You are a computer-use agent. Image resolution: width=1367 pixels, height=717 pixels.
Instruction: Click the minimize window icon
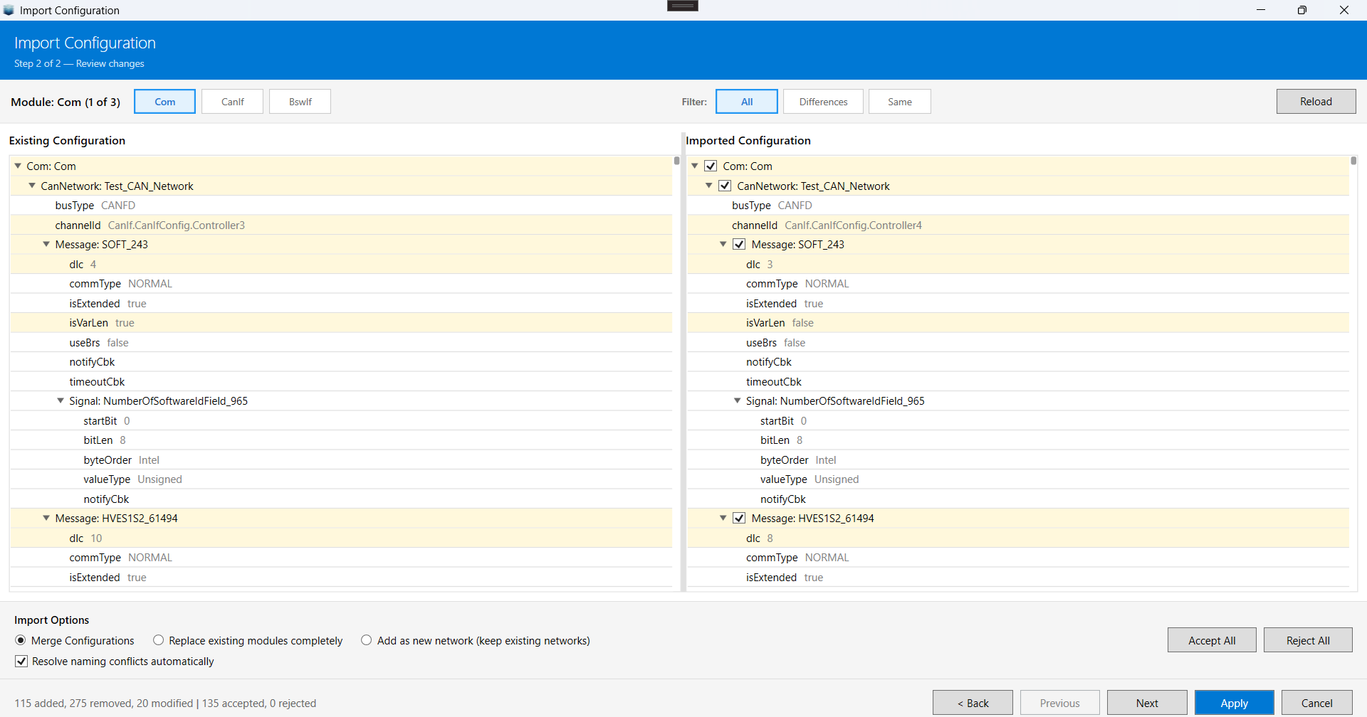pos(1260,10)
